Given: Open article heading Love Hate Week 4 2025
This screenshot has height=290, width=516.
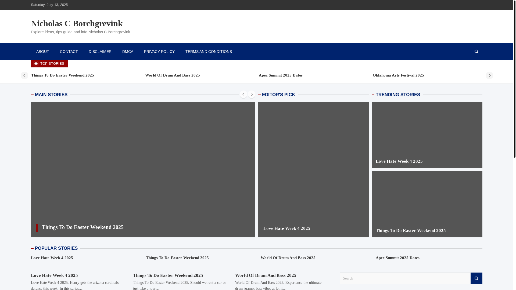Looking at the screenshot, I should click(54, 275).
